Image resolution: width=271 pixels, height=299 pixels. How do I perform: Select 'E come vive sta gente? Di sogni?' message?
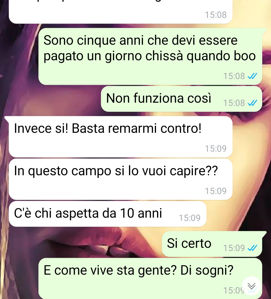(x=150, y=278)
